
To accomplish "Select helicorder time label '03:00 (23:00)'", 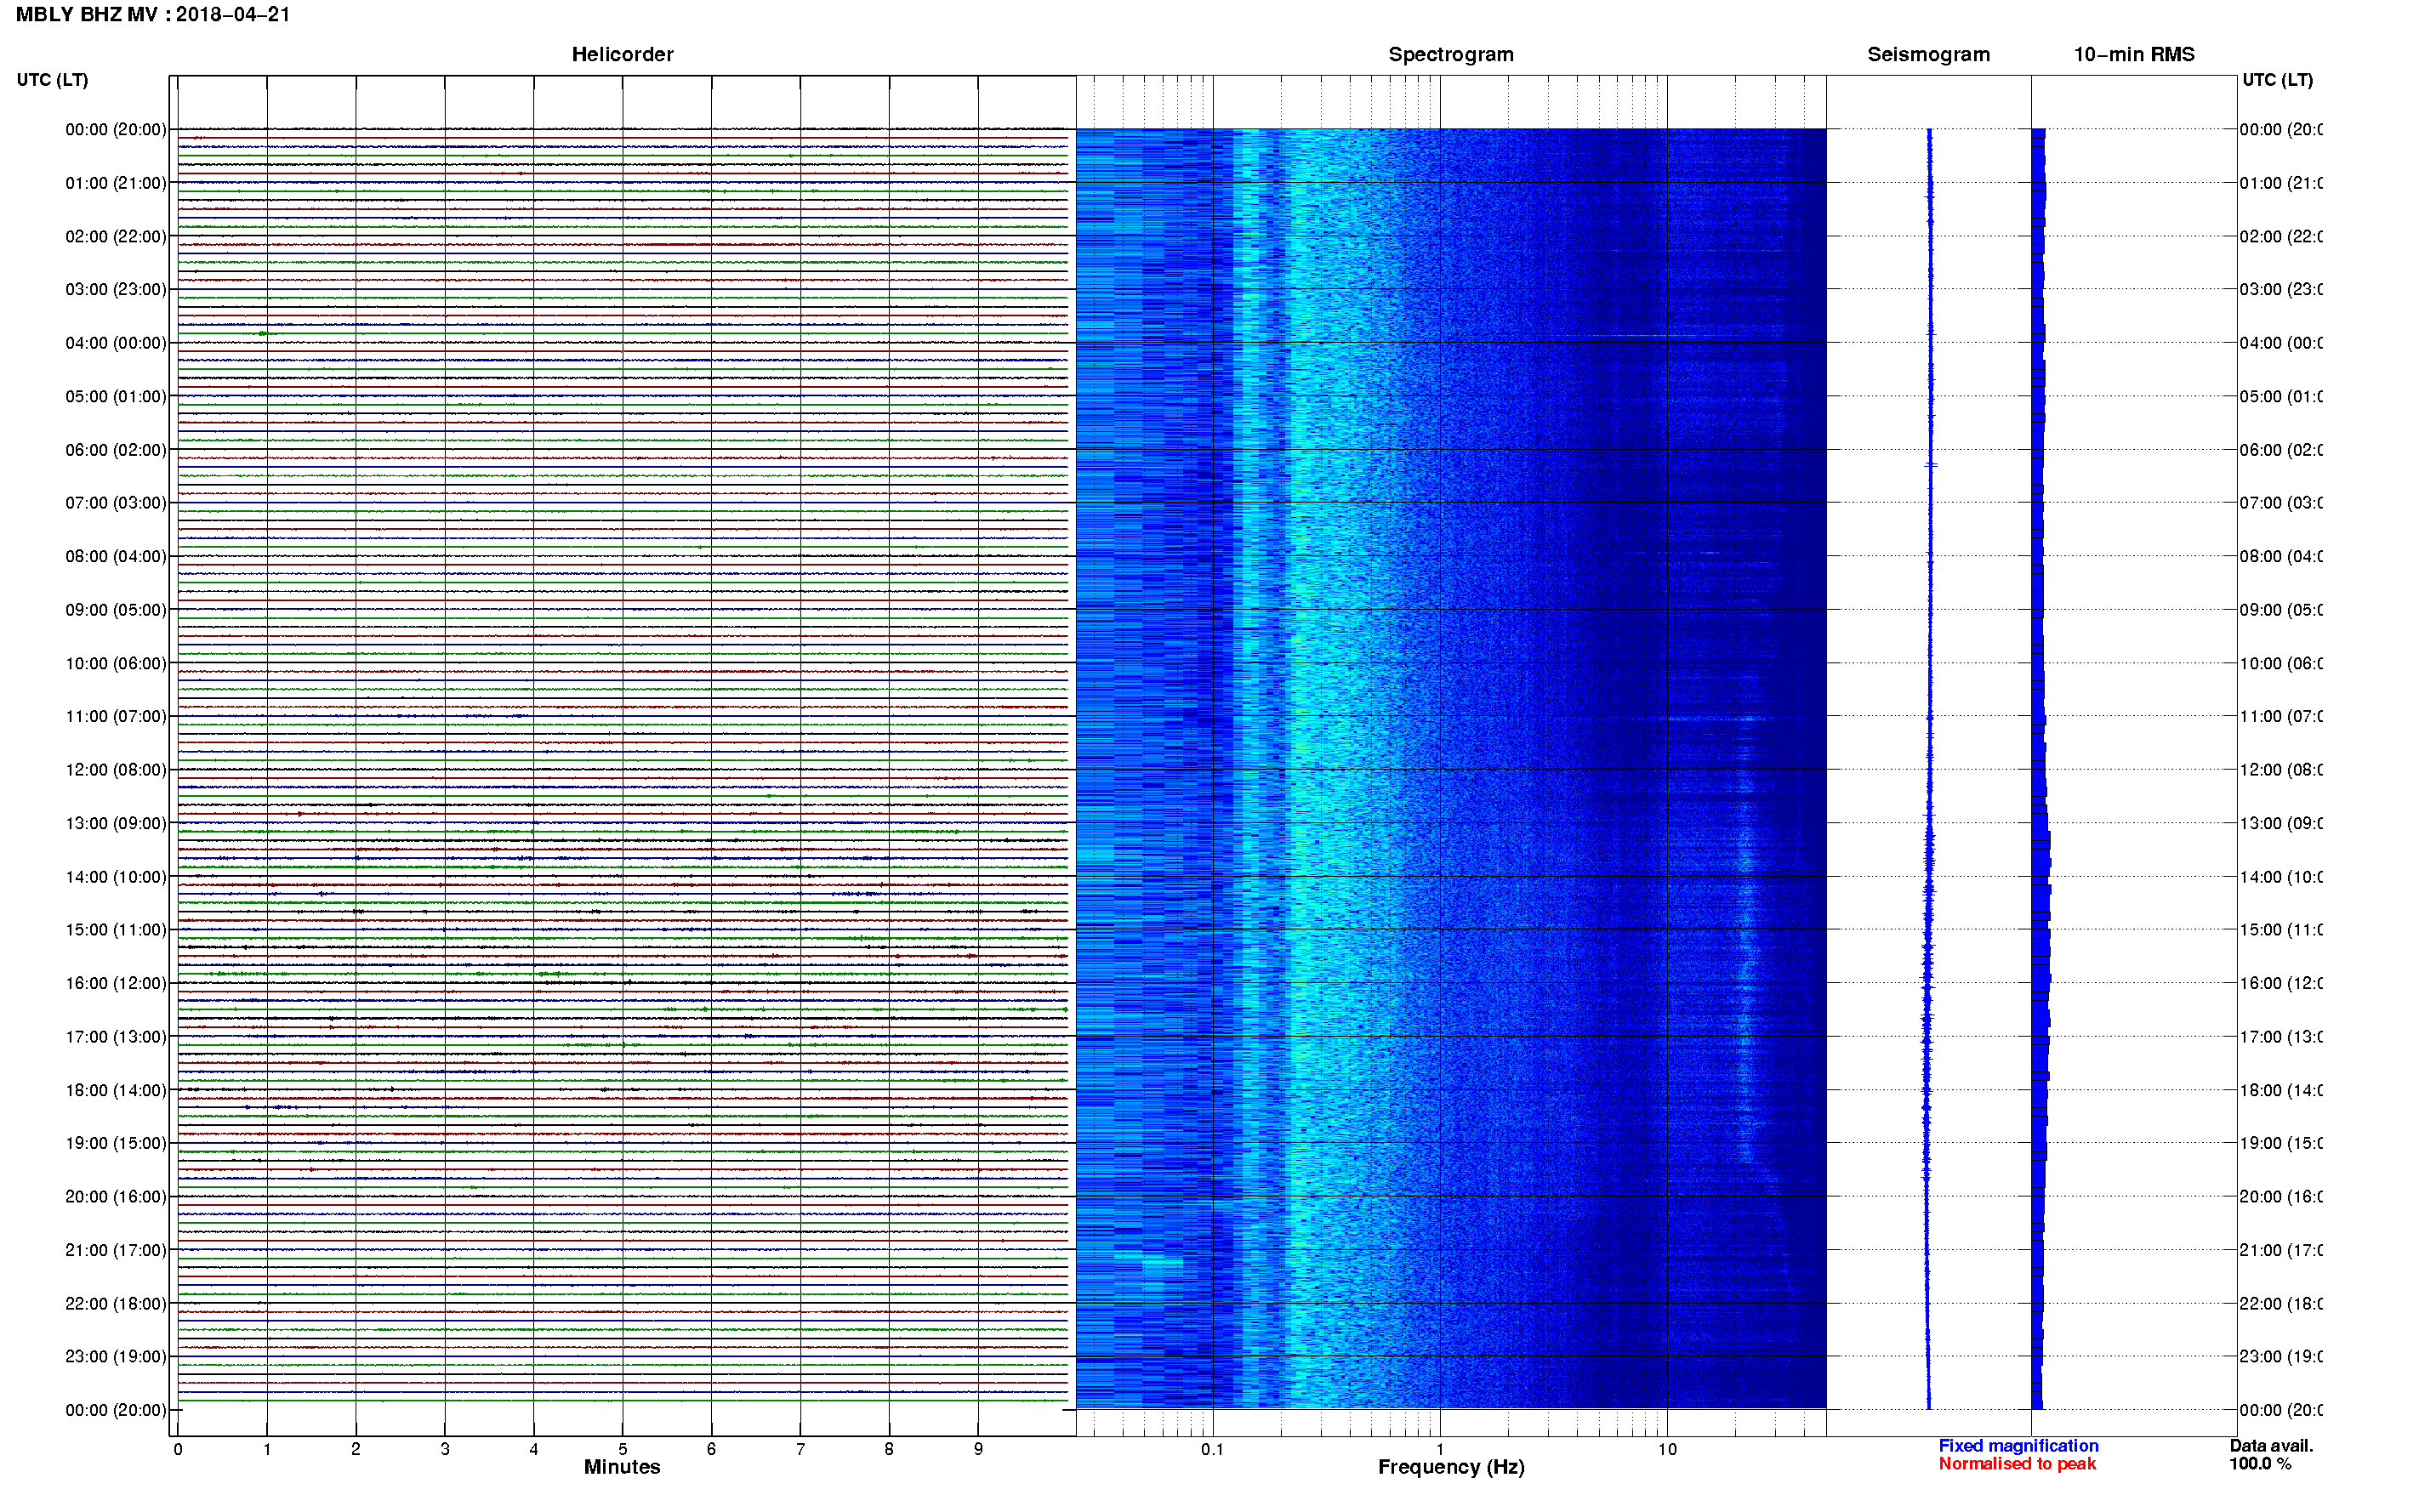I will click(116, 290).
